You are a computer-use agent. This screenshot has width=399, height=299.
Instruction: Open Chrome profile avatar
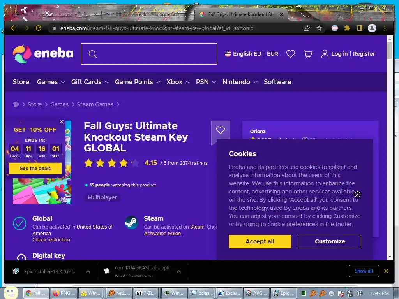[x=372, y=28]
